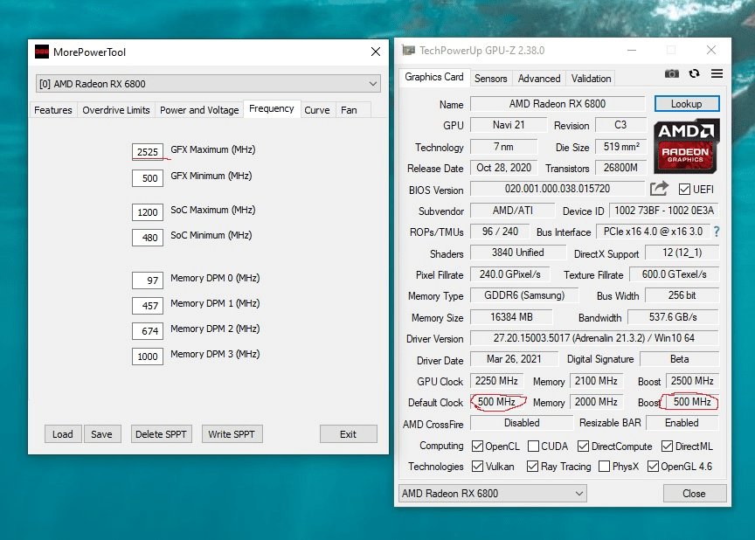Click the Delete SPPT button

pyautogui.click(x=161, y=434)
